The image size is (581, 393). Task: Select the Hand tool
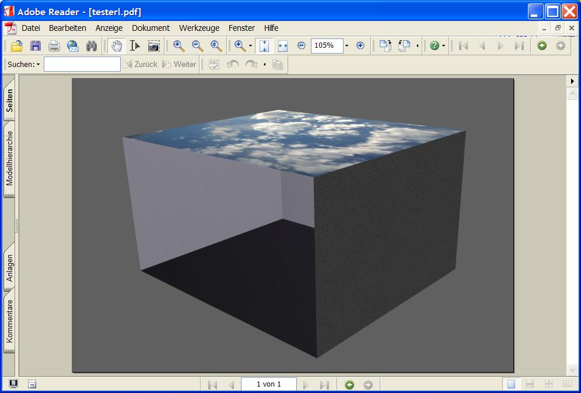pos(117,46)
